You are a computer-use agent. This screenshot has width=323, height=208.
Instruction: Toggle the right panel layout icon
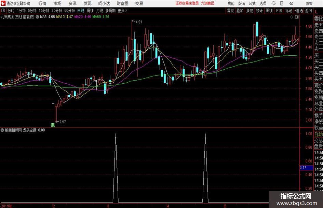coord(297,17)
